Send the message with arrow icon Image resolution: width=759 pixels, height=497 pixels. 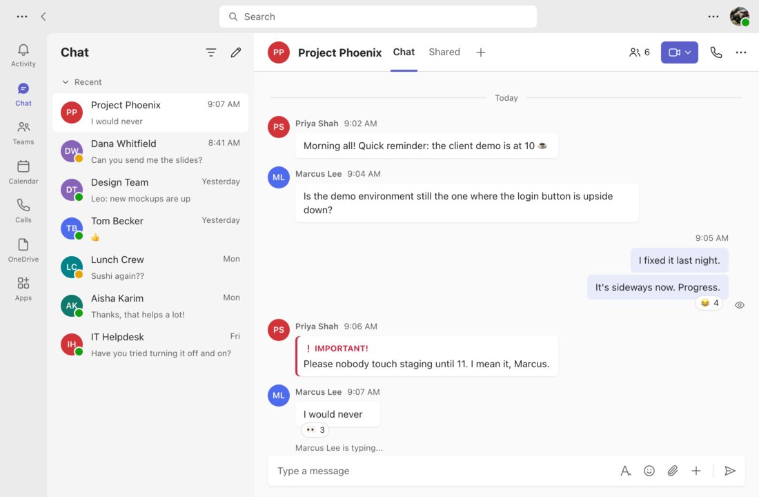coord(730,471)
